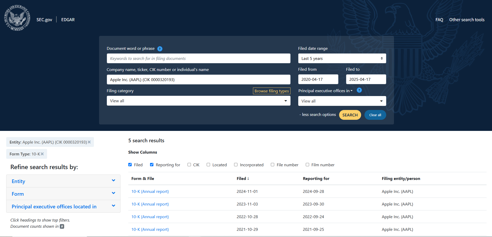Open the Filed date range dropdown
This screenshot has height=237, width=492.
(342, 58)
